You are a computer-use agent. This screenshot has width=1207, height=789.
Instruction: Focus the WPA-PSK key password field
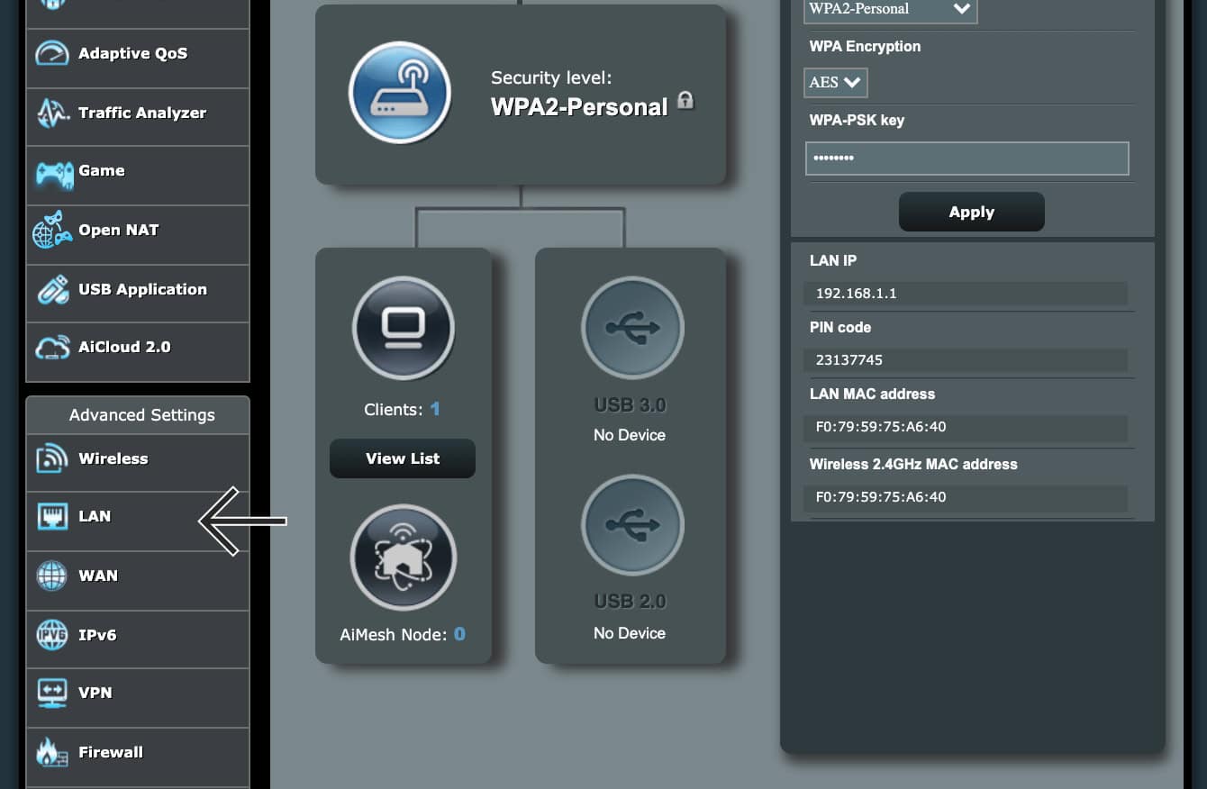pyautogui.click(x=967, y=159)
